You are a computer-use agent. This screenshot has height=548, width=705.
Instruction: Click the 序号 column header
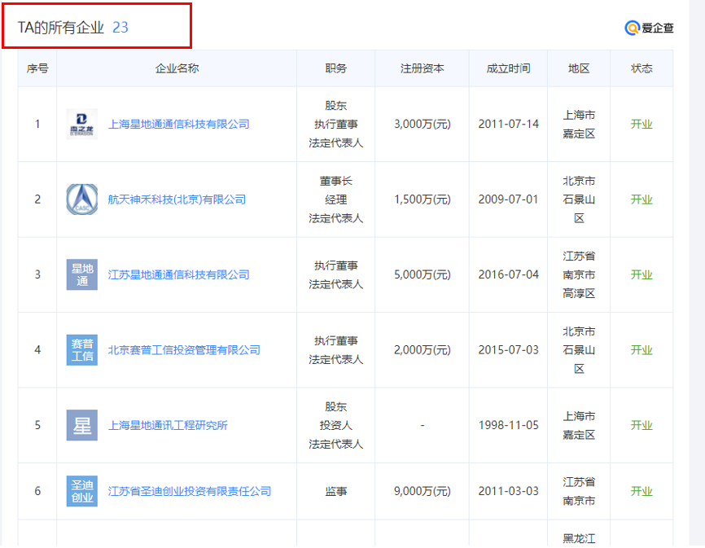pyautogui.click(x=37, y=68)
